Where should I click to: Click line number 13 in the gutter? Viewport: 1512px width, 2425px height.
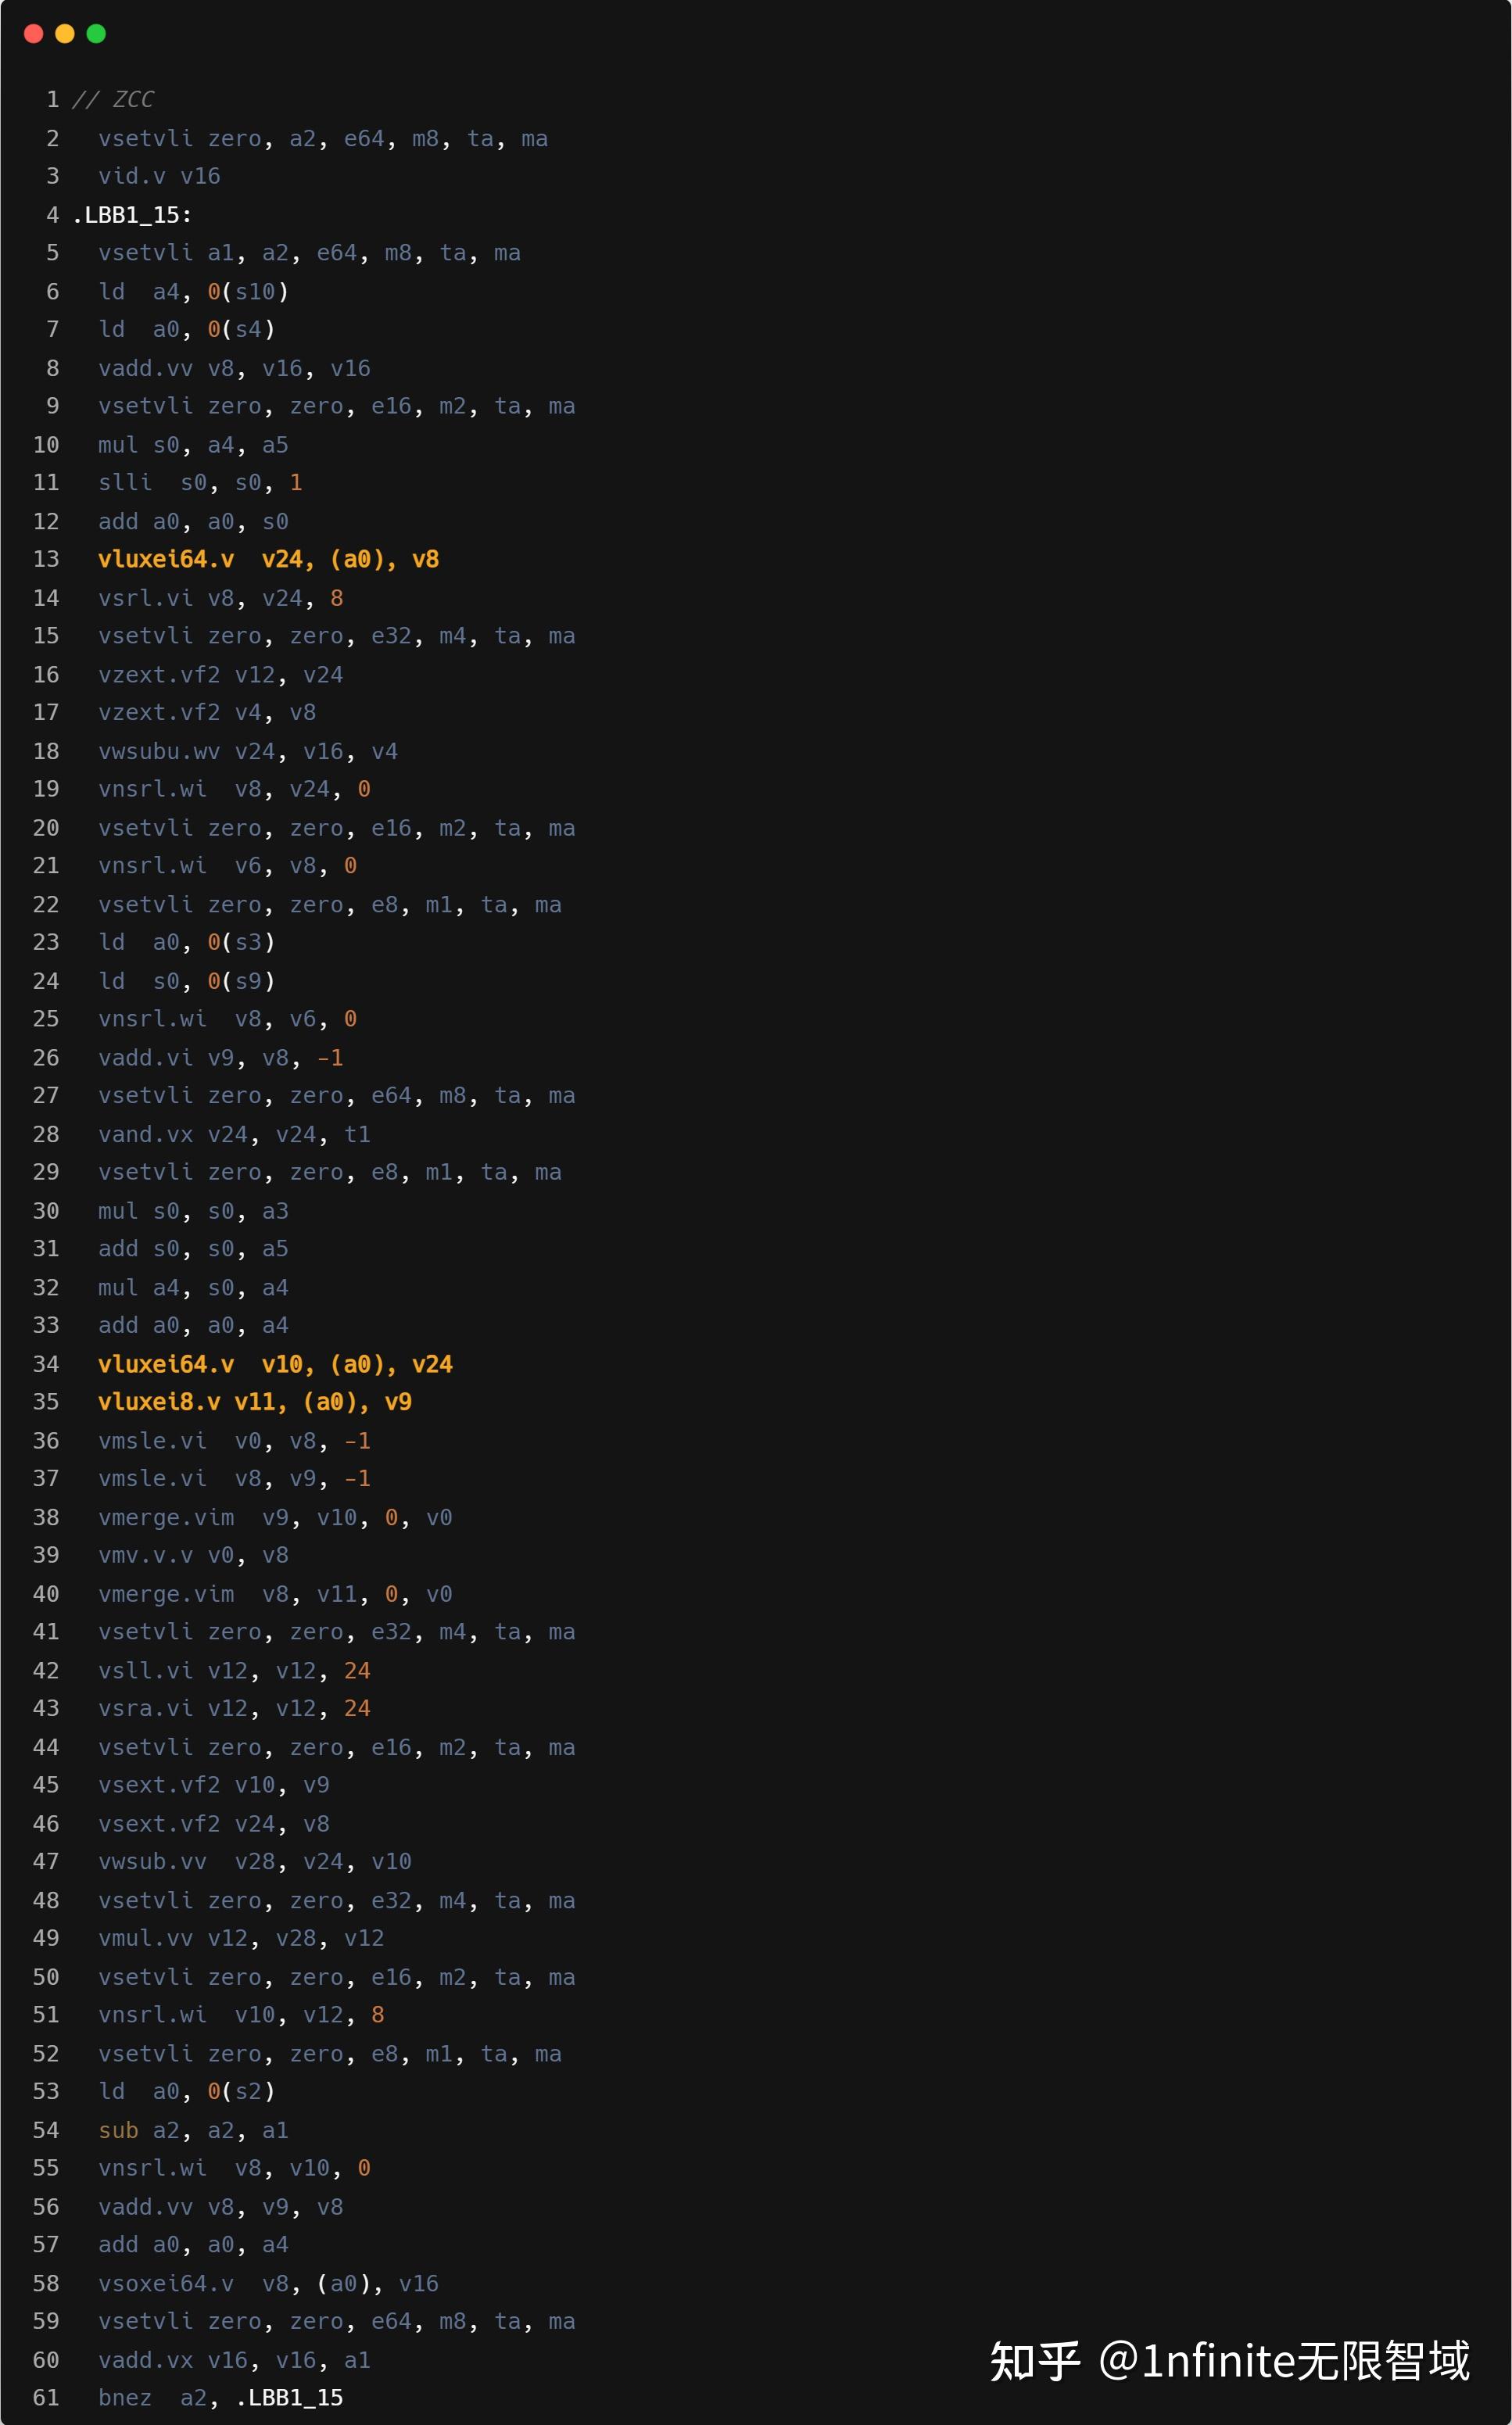click(46, 559)
